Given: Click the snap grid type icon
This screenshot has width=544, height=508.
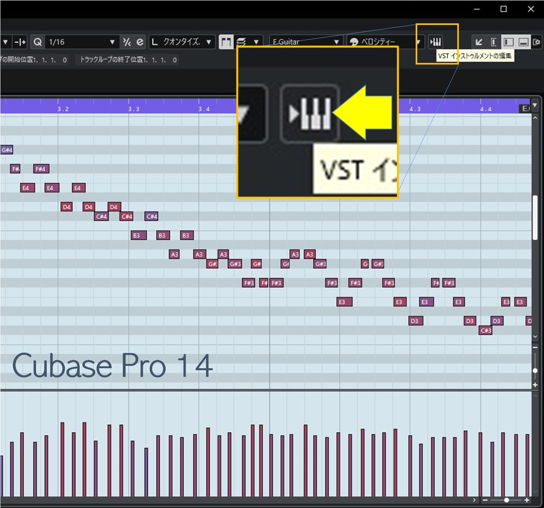Looking at the screenshot, I should [x=19, y=42].
